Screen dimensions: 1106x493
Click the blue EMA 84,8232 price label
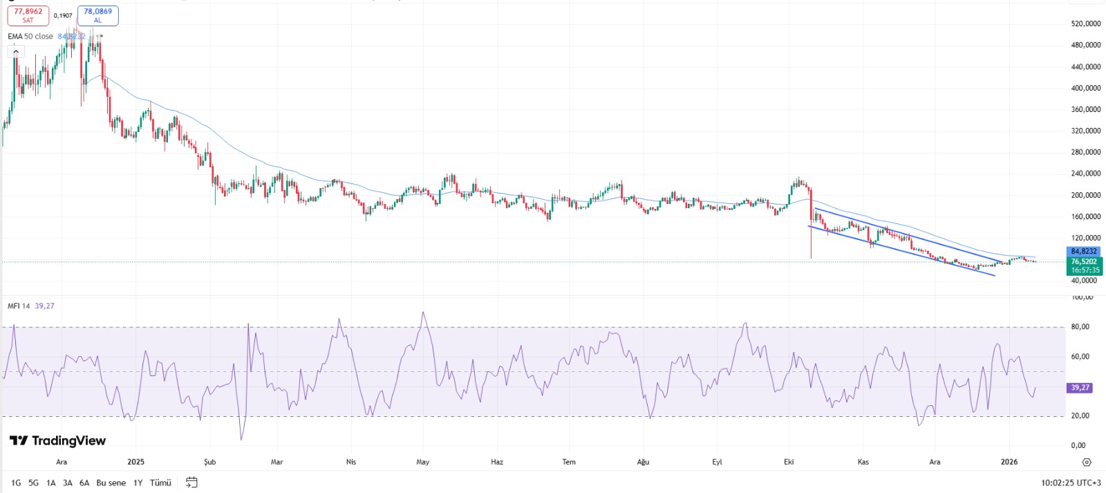click(x=1083, y=252)
